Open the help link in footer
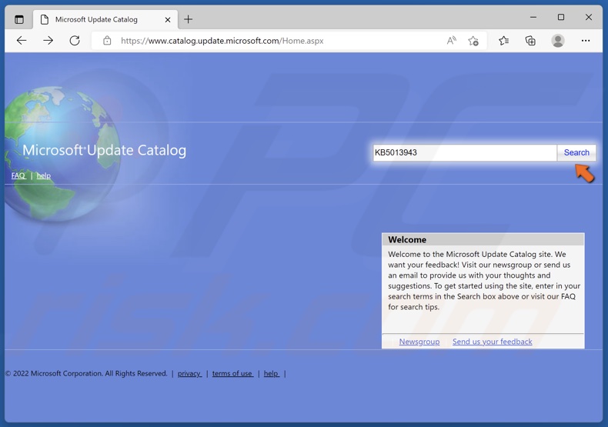Image resolution: width=608 pixels, height=427 pixels. [x=272, y=373]
